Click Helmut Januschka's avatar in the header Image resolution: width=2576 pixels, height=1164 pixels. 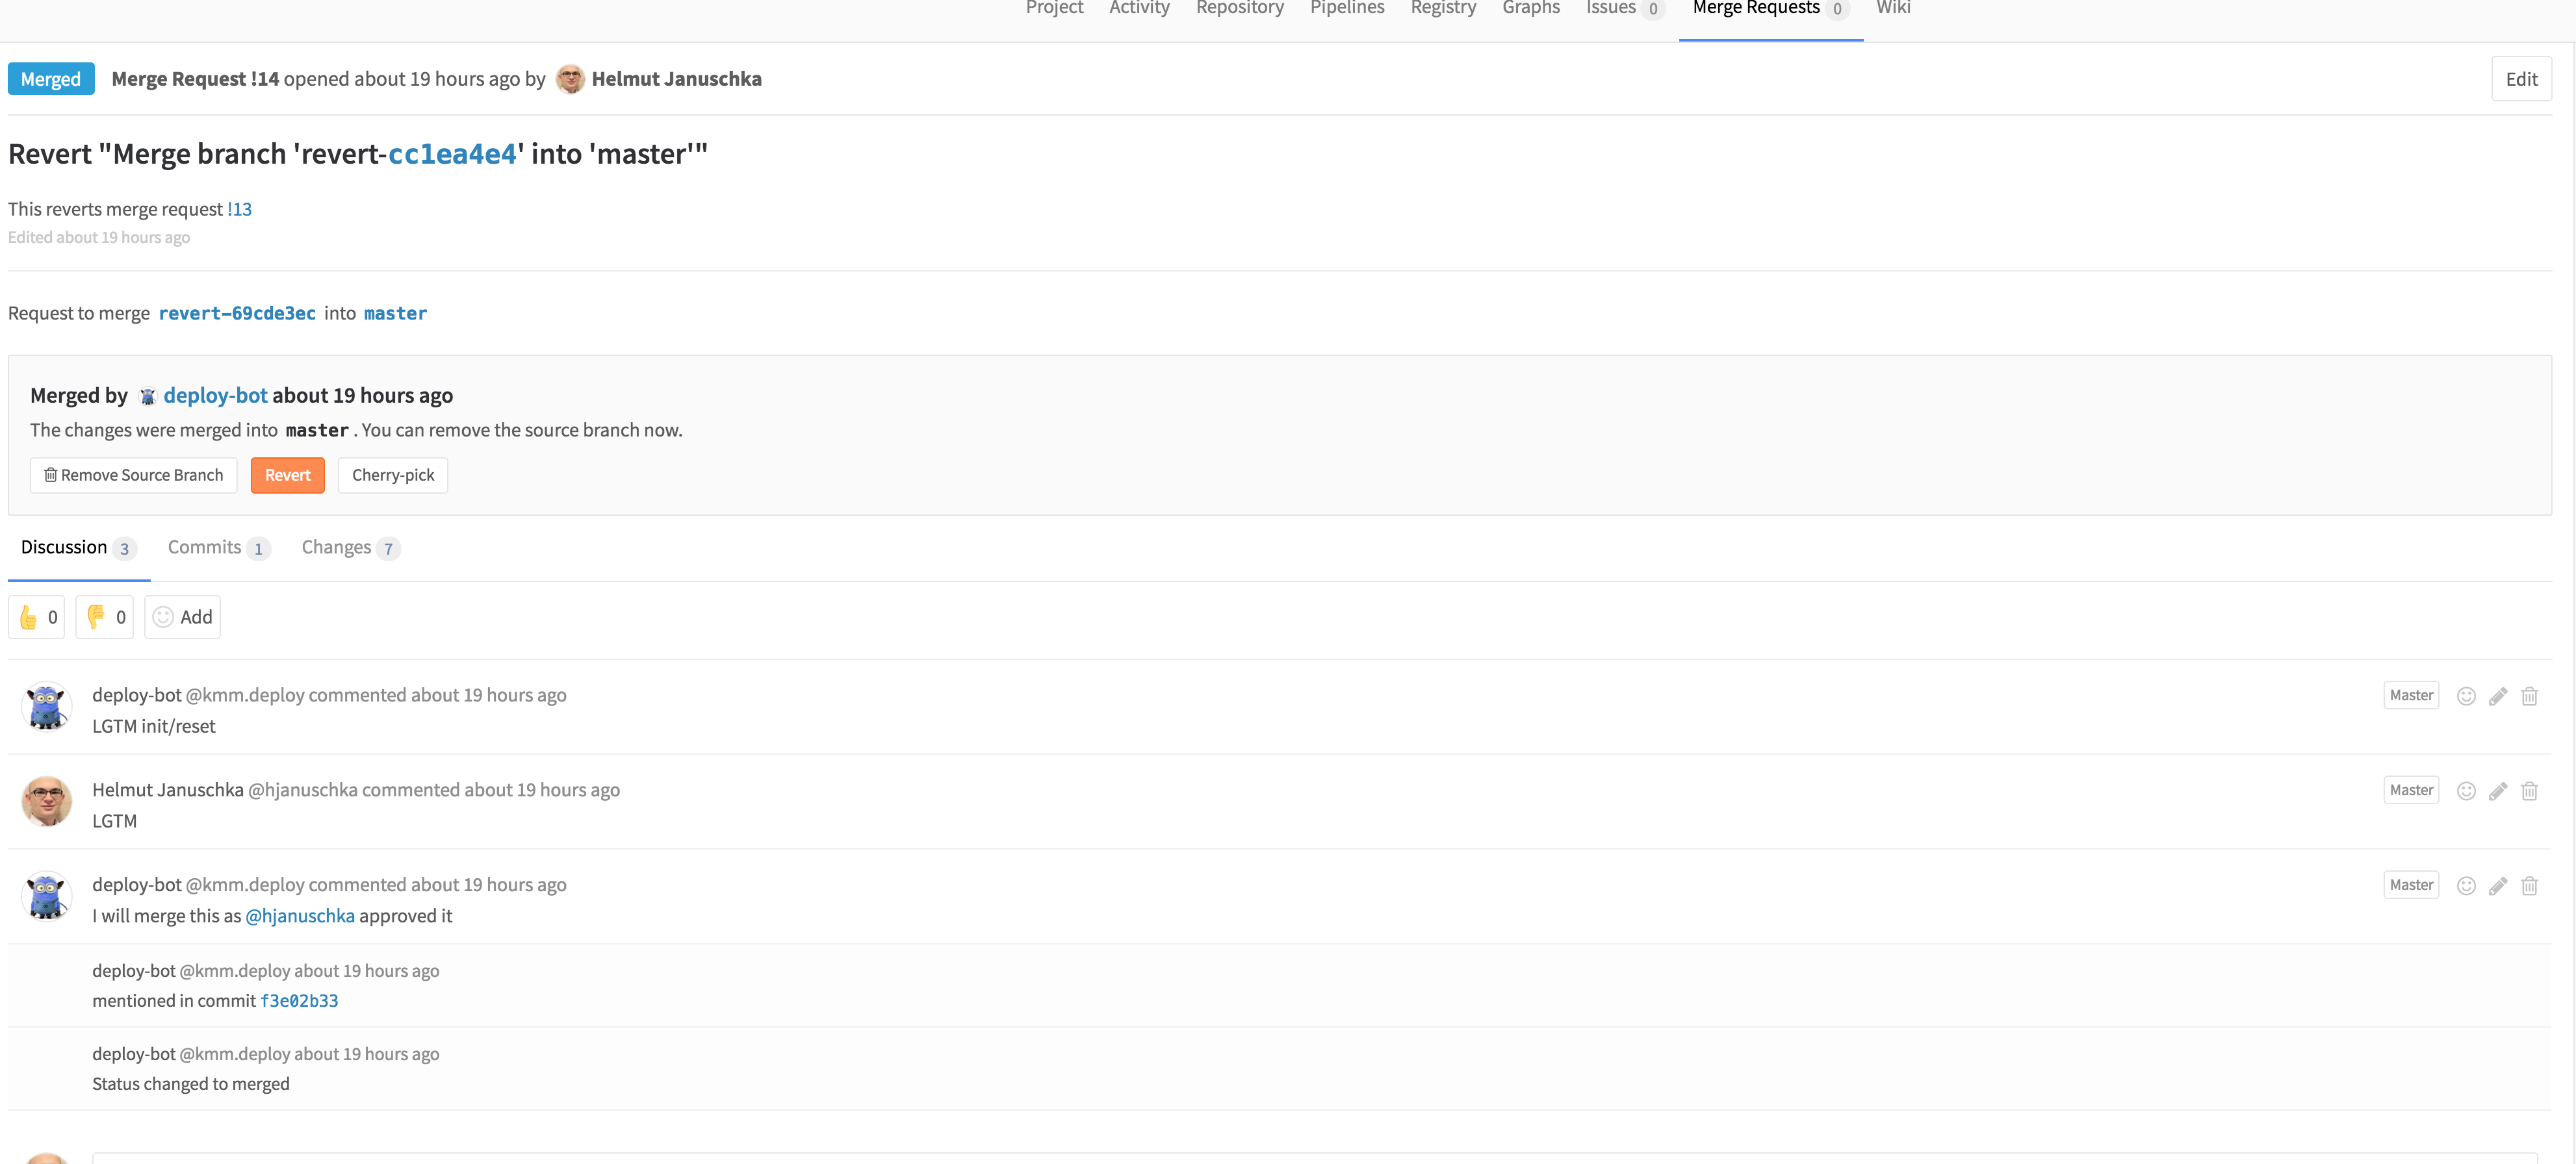click(570, 79)
